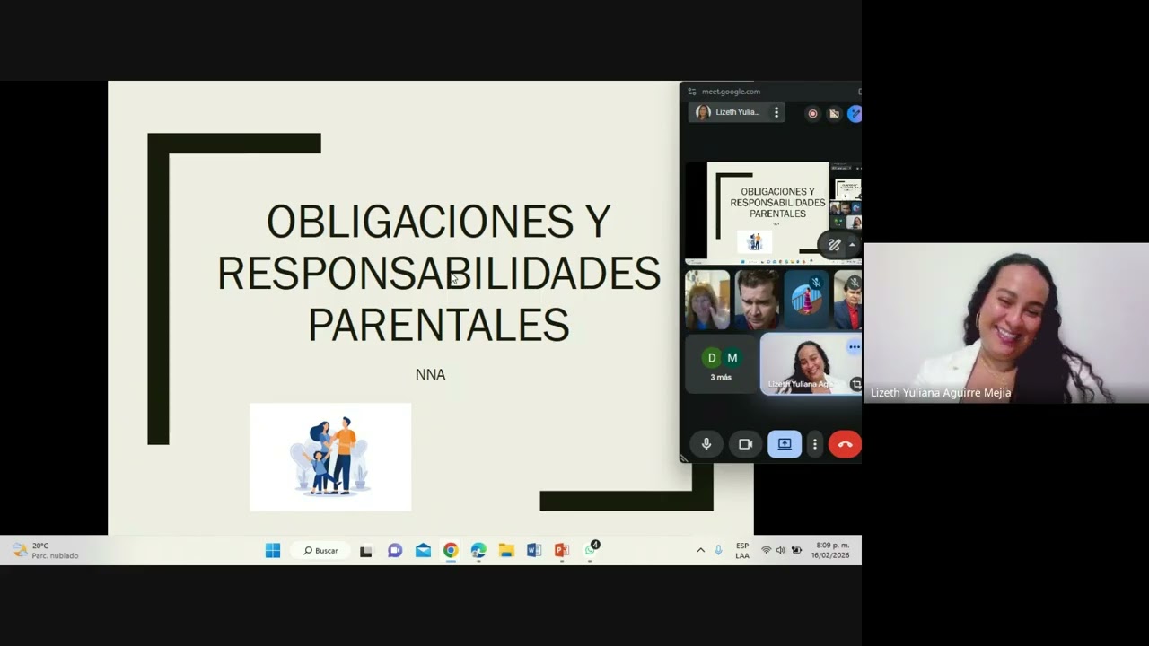This screenshot has height=646, width=1149.
Task: Click the slide title 'OBLIGACIONES Y'
Action: coord(438,222)
